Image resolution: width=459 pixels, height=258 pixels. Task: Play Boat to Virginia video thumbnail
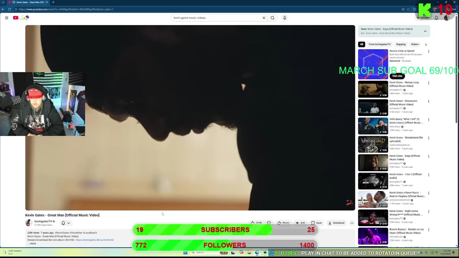373,199
